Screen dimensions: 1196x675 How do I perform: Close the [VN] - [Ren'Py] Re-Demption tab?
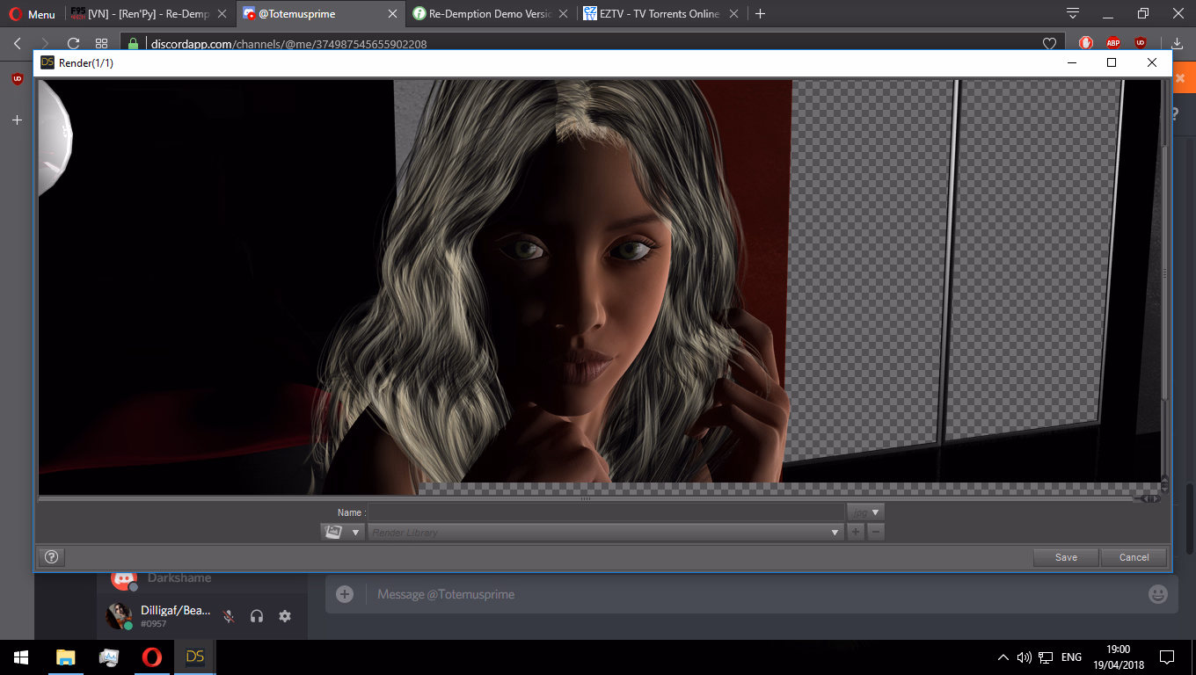pyautogui.click(x=223, y=14)
